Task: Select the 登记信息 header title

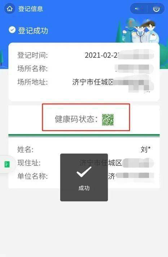Action: [x=31, y=9]
